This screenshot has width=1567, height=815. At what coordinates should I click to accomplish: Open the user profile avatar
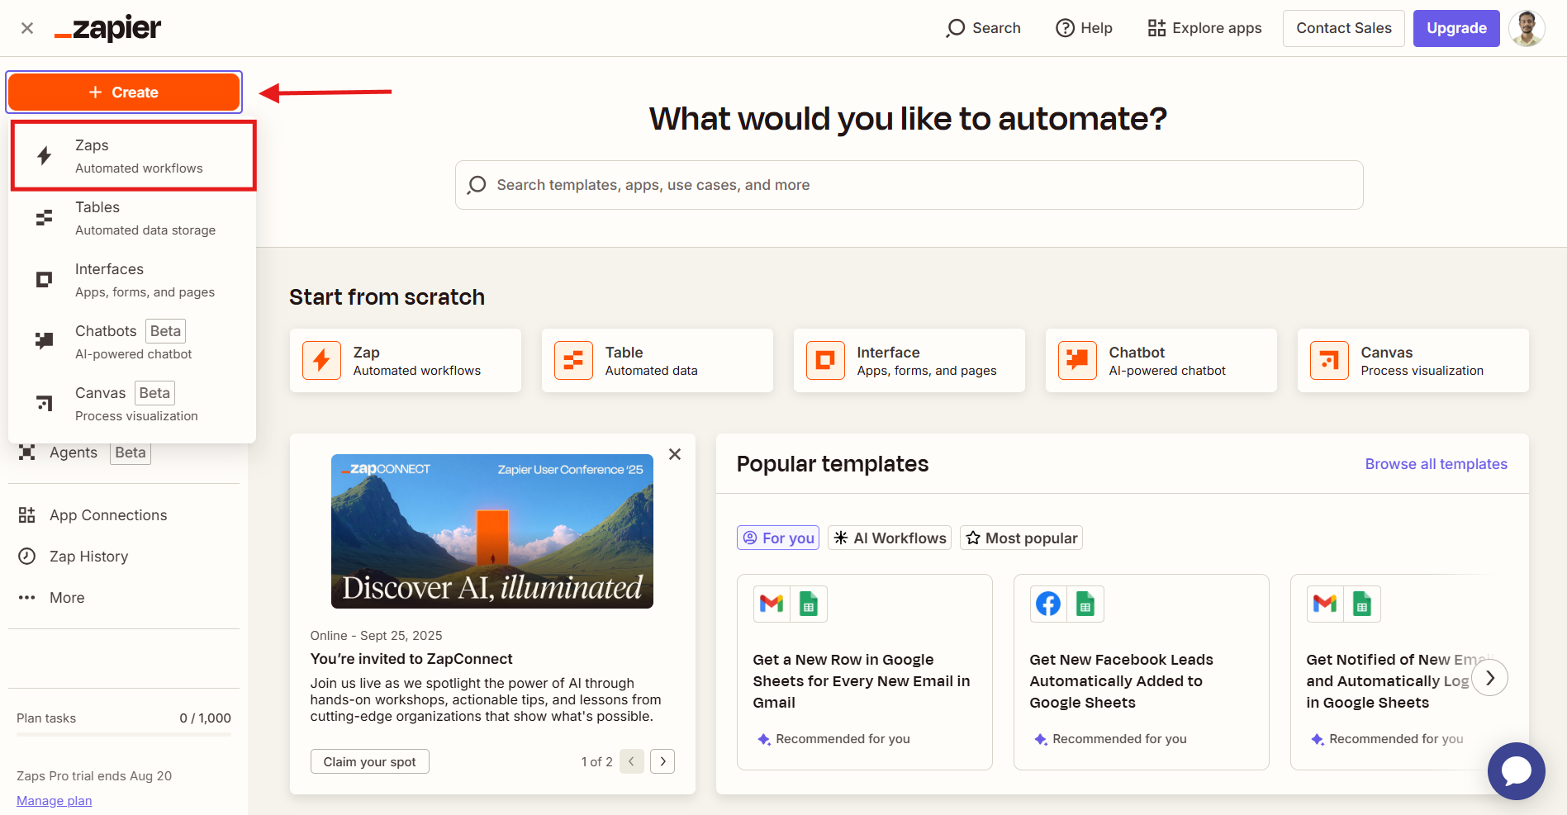coord(1527,28)
